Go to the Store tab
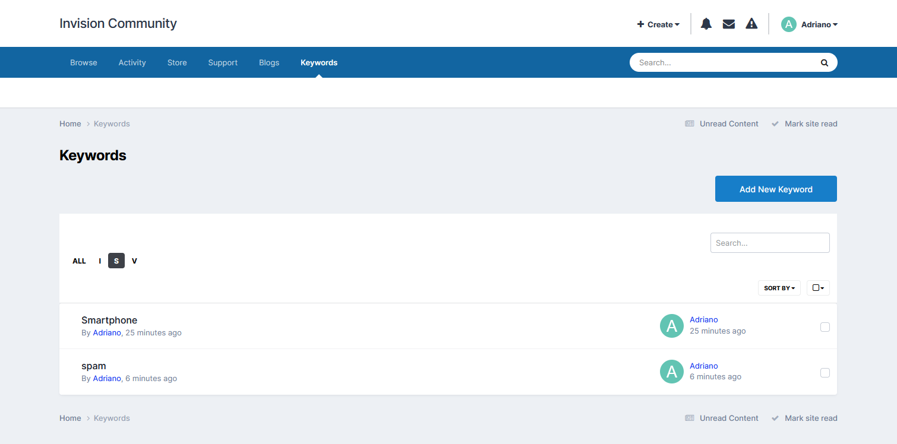Image resolution: width=897 pixels, height=444 pixels. (x=177, y=62)
